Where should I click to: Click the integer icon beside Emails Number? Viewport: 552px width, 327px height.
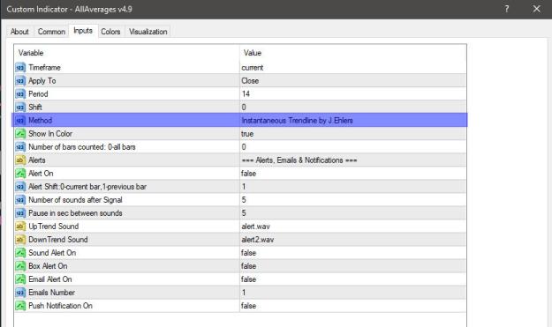tap(20, 293)
